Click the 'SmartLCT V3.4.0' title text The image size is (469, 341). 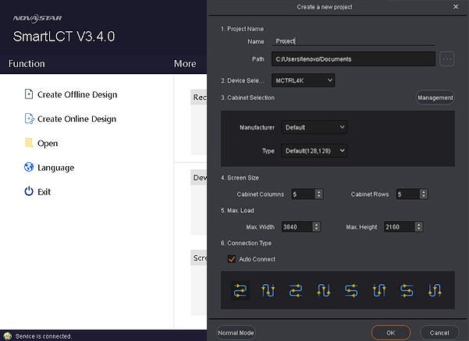tap(64, 37)
